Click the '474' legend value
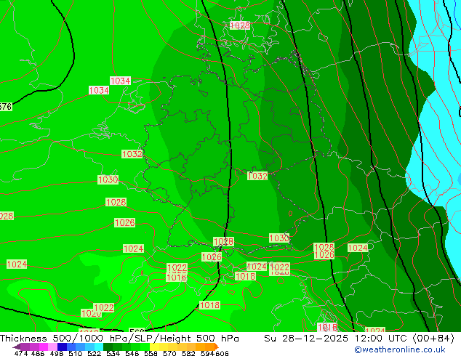Viewport: 461px width, 356px height. click(x=21, y=353)
